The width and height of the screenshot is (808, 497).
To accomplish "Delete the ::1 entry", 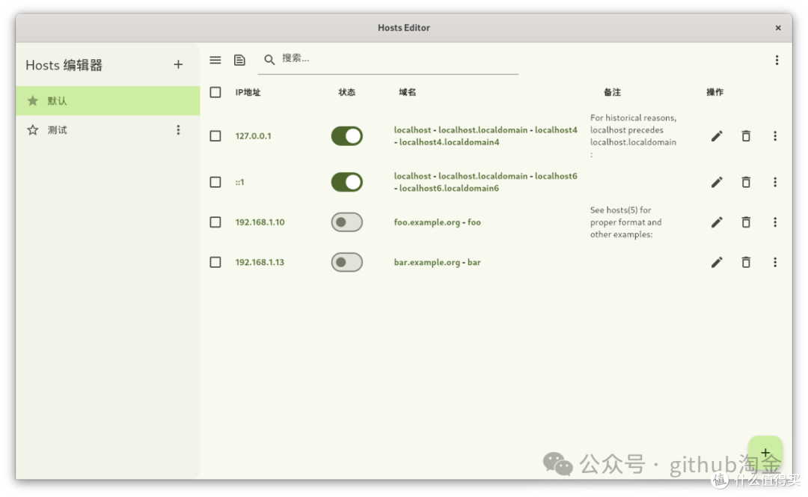I will click(746, 182).
